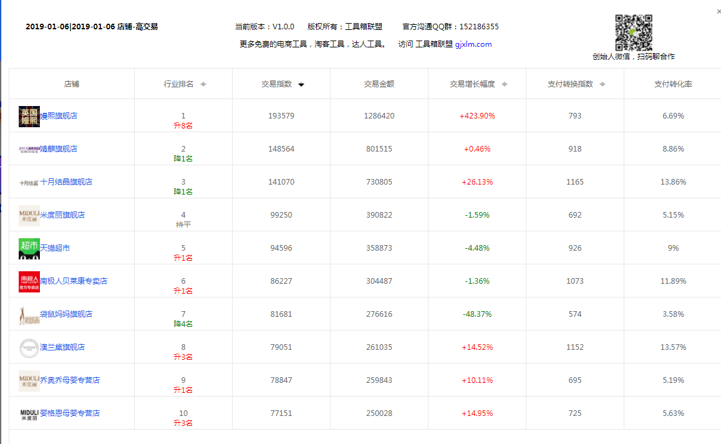721x444 pixels.
Task: Click the 袋鼠妈妈 logo icon
Action: pos(29,316)
